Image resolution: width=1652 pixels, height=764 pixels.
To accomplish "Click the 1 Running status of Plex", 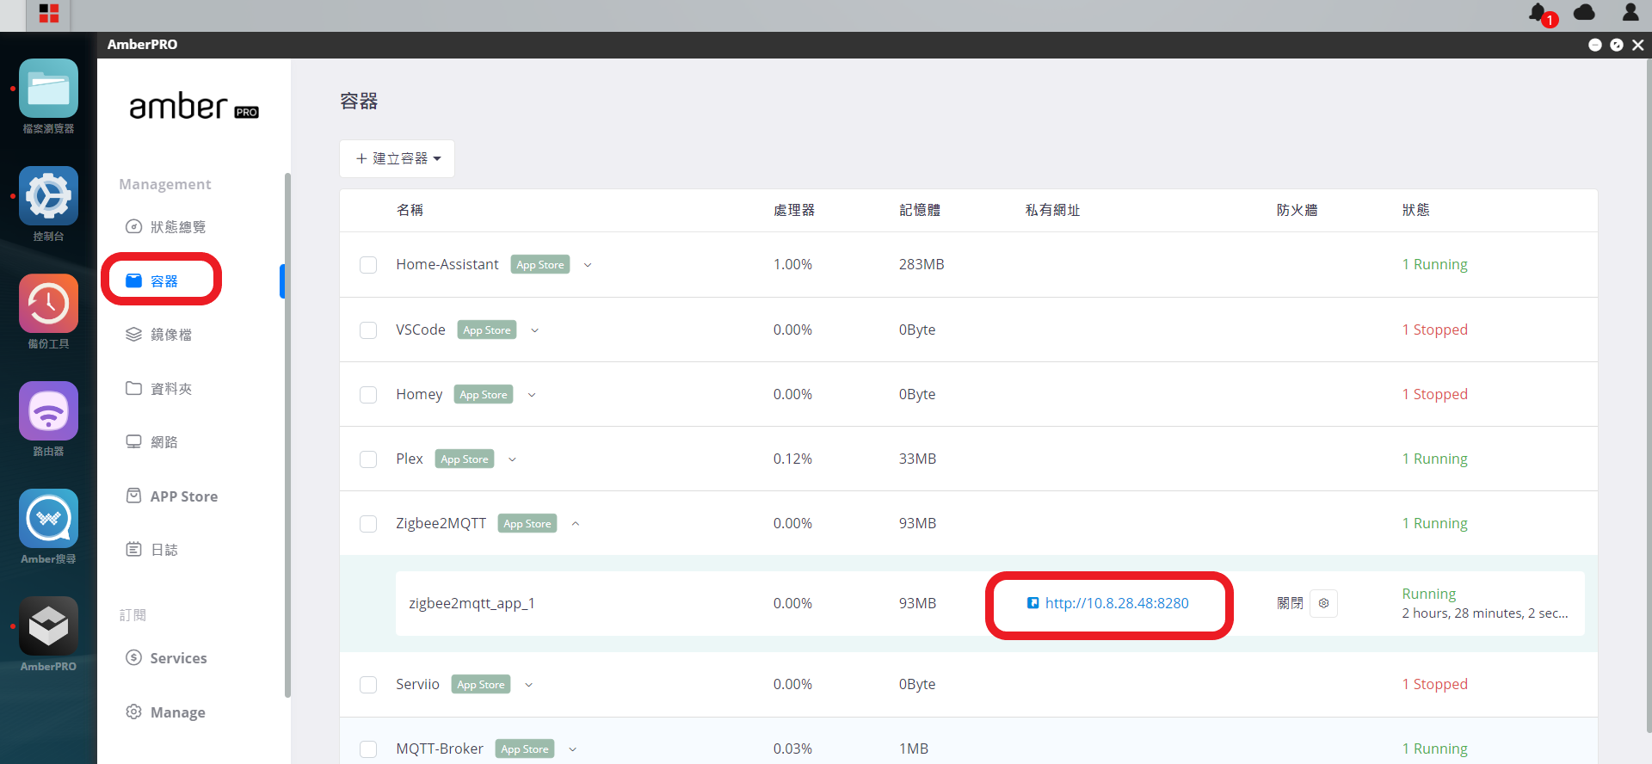I will click(x=1435, y=459).
